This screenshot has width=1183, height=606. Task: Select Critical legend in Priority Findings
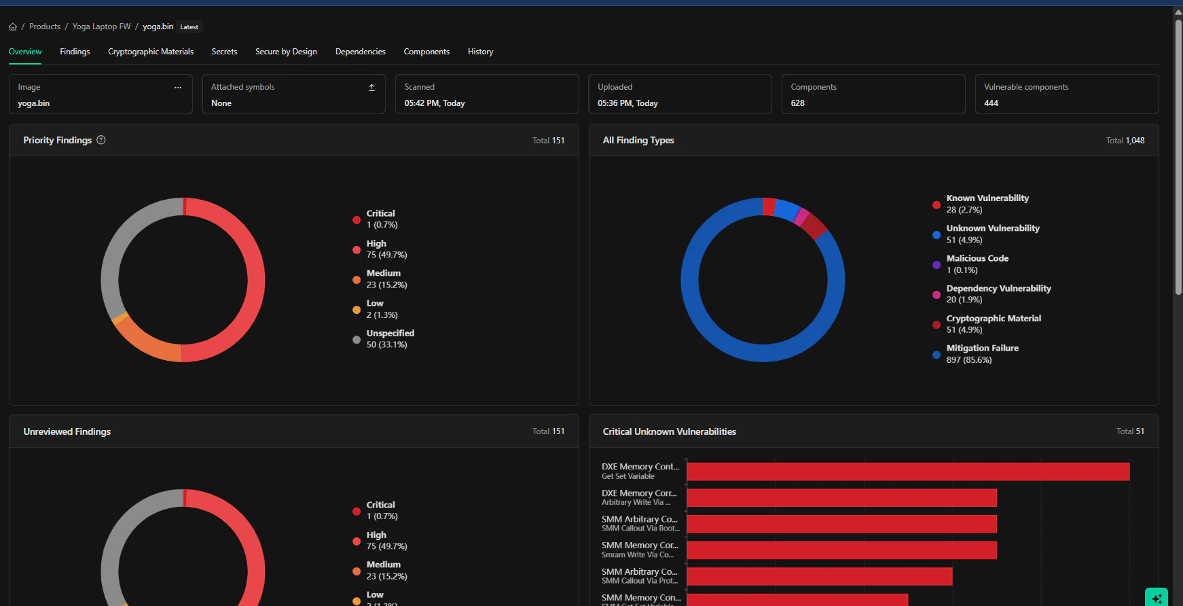pos(376,219)
